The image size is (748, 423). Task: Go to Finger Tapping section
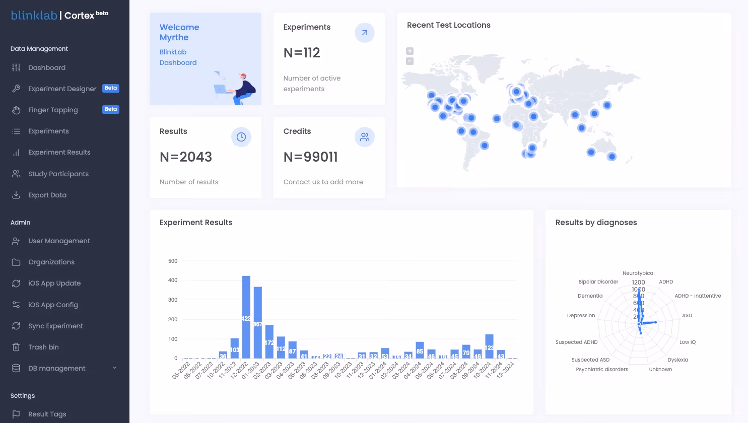coord(53,110)
